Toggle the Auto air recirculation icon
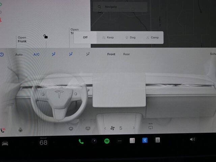The width and height of the screenshot is (216, 162). click(x=151, y=127)
